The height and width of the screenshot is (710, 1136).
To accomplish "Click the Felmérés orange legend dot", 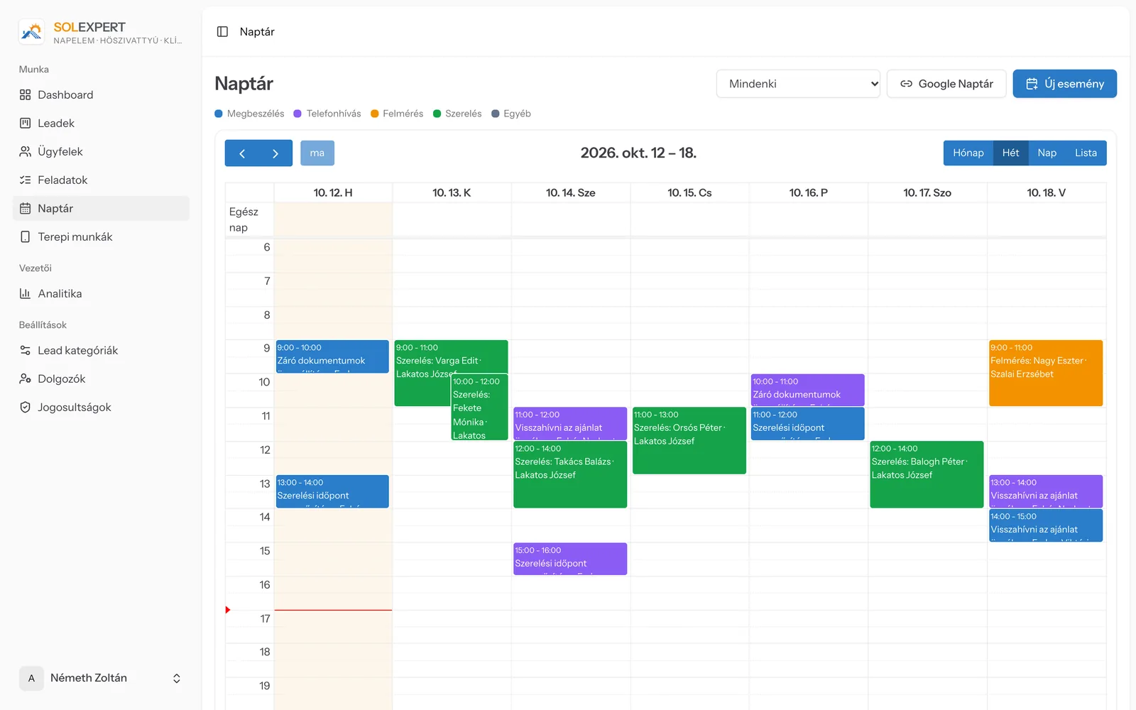I will [x=375, y=114].
